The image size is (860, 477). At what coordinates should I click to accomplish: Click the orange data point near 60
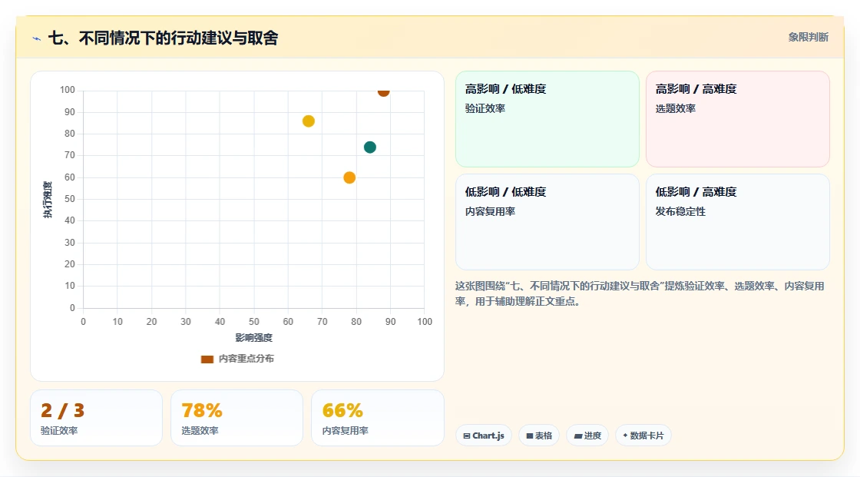(x=349, y=177)
